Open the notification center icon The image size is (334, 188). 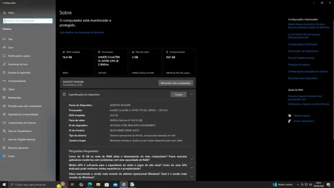click(329, 185)
